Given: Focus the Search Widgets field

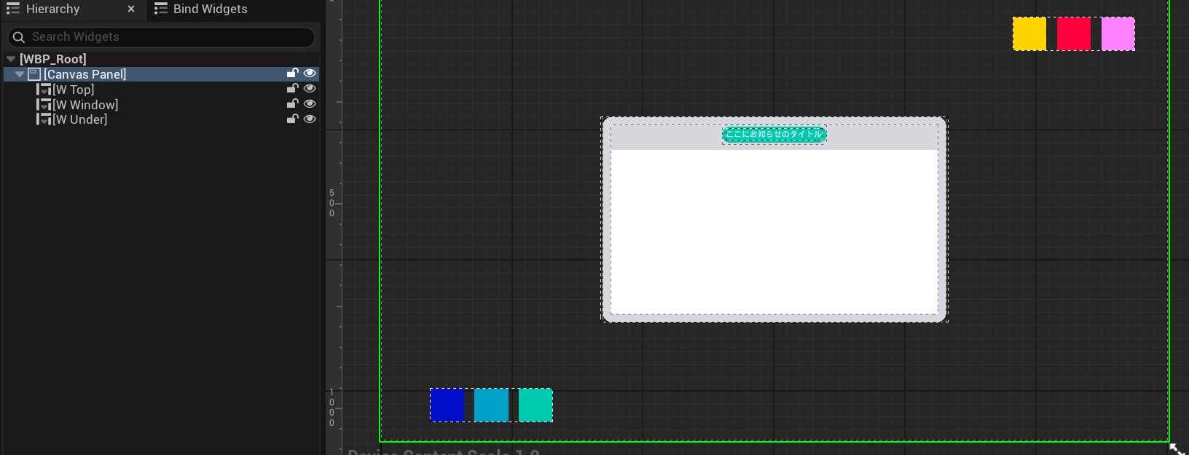Looking at the screenshot, I should click(168, 37).
